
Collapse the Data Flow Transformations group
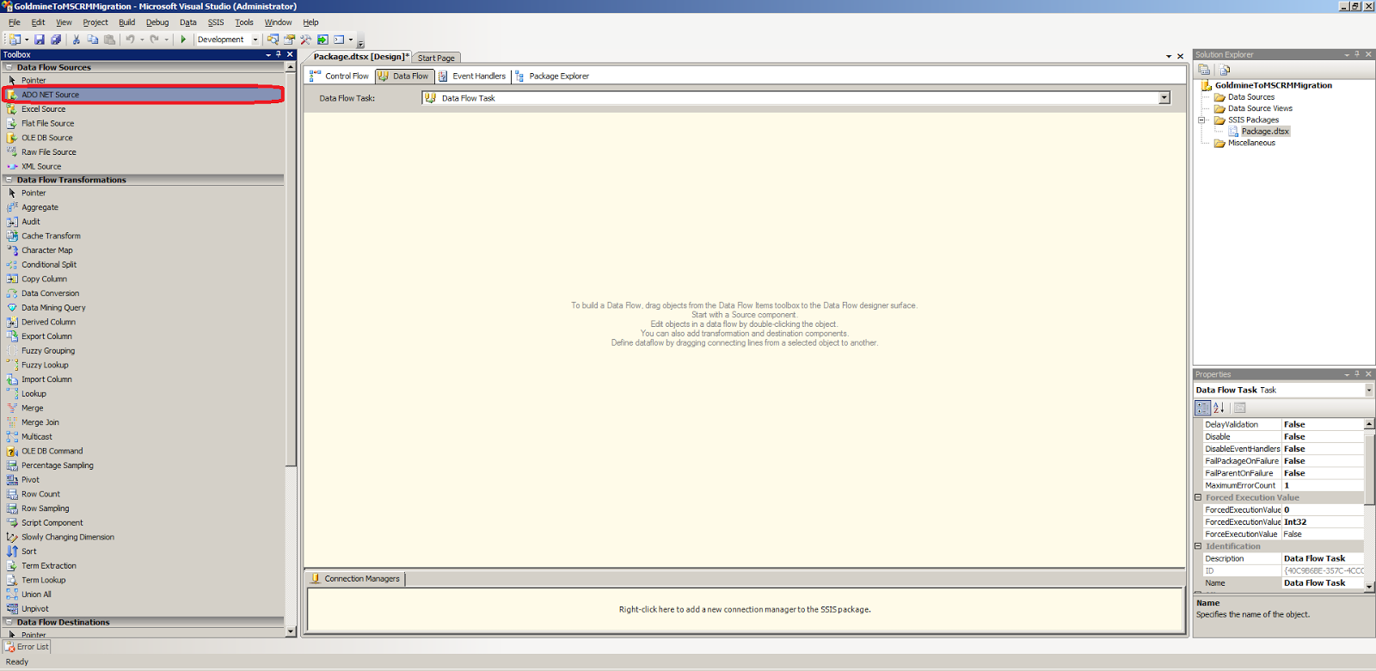click(x=9, y=180)
